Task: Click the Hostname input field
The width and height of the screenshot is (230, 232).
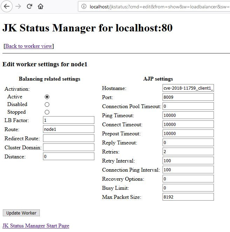Action: (x=188, y=88)
